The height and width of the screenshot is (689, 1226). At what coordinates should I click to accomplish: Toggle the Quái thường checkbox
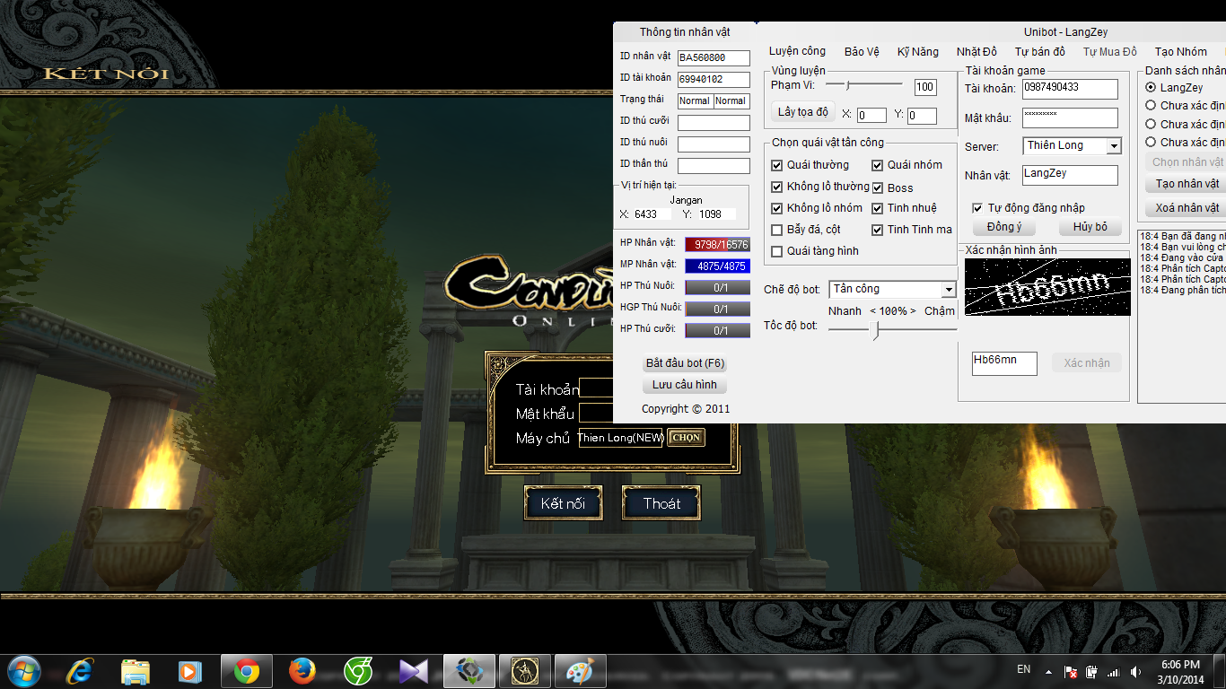coord(777,165)
